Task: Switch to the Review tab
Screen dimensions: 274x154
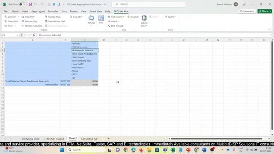Action: [74, 12]
